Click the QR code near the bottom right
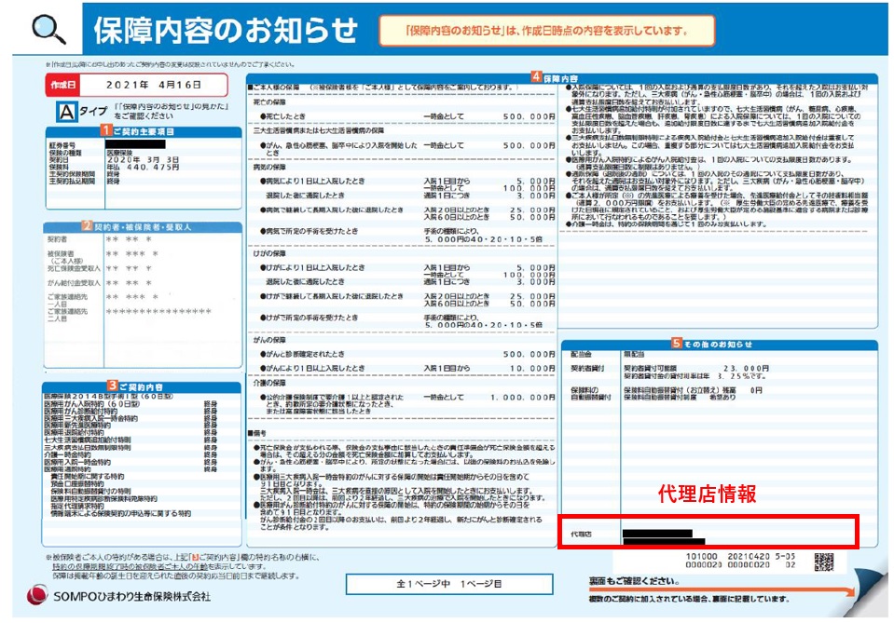 (x=823, y=562)
